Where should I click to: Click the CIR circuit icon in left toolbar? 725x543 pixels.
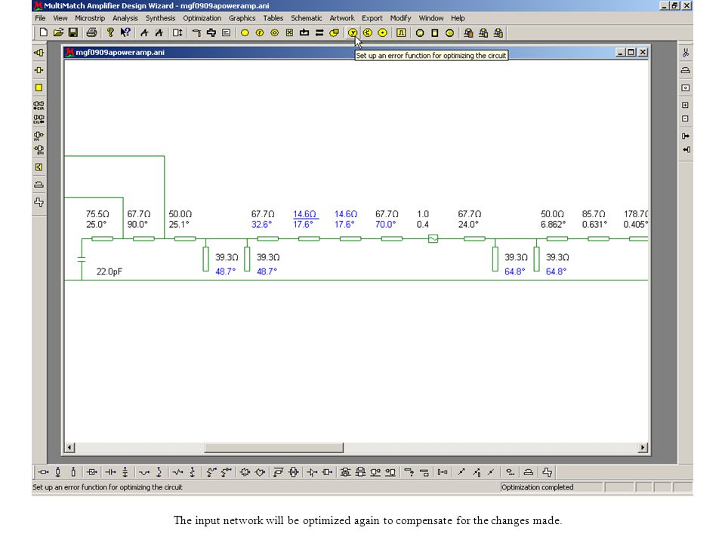pos(39,106)
